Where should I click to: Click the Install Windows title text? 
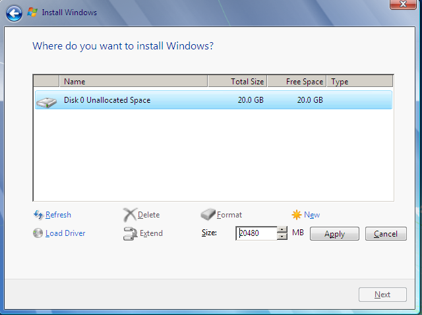click(69, 13)
